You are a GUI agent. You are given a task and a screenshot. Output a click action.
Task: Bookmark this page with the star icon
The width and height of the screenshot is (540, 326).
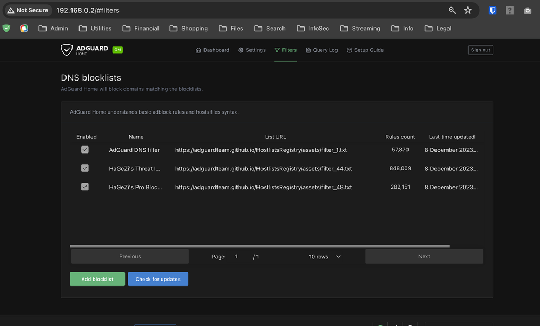coord(467,10)
